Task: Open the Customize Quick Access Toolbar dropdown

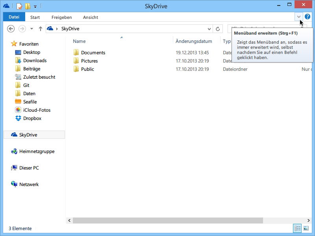Action: pos(35,7)
